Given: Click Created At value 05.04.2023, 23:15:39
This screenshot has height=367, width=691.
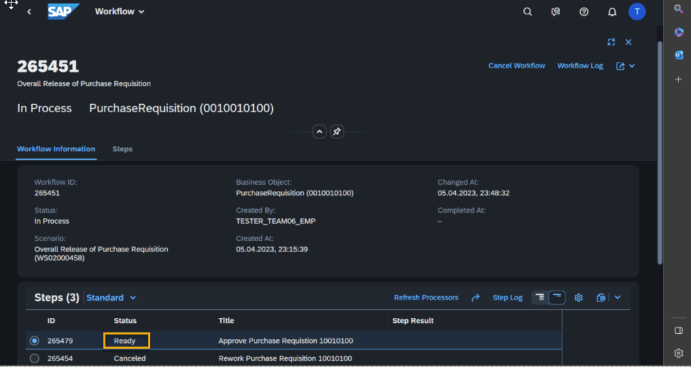Looking at the screenshot, I should [x=272, y=249].
